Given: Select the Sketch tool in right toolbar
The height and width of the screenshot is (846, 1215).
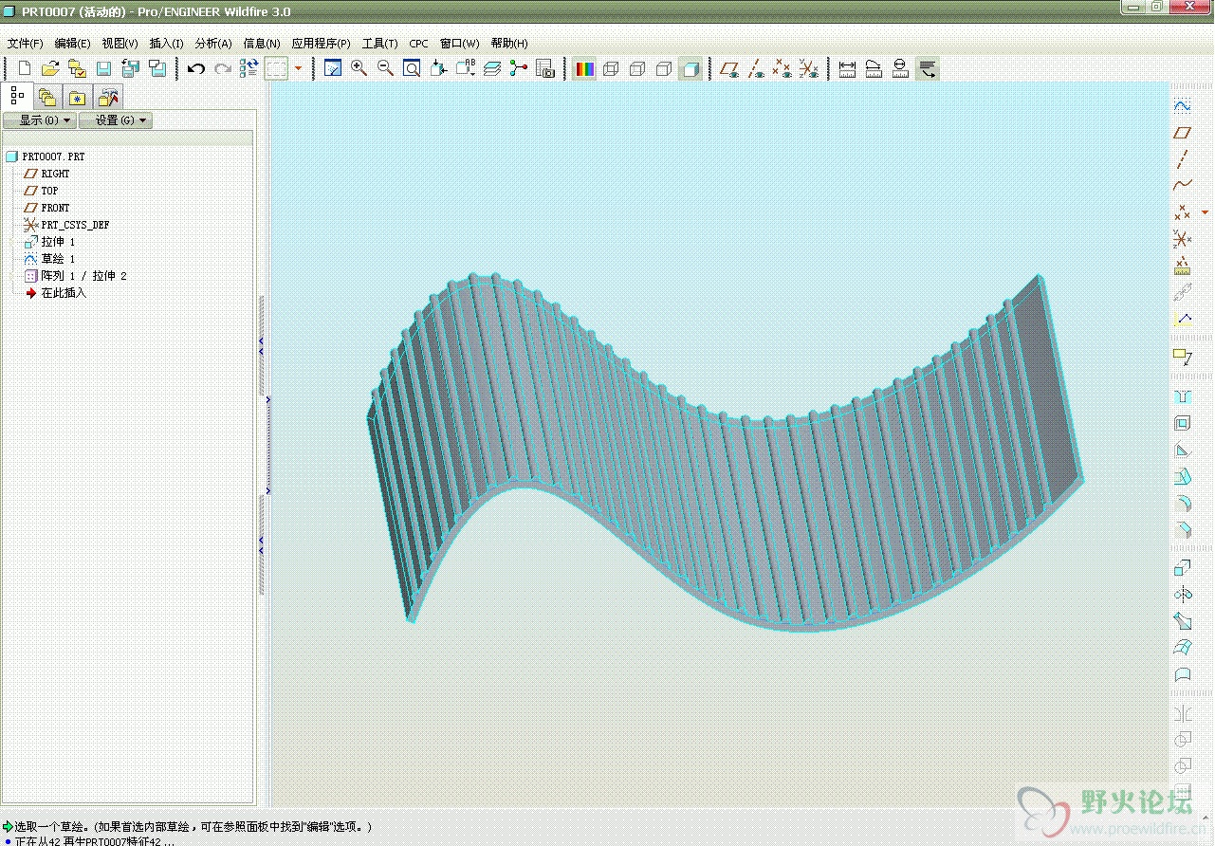Looking at the screenshot, I should pyautogui.click(x=1182, y=106).
